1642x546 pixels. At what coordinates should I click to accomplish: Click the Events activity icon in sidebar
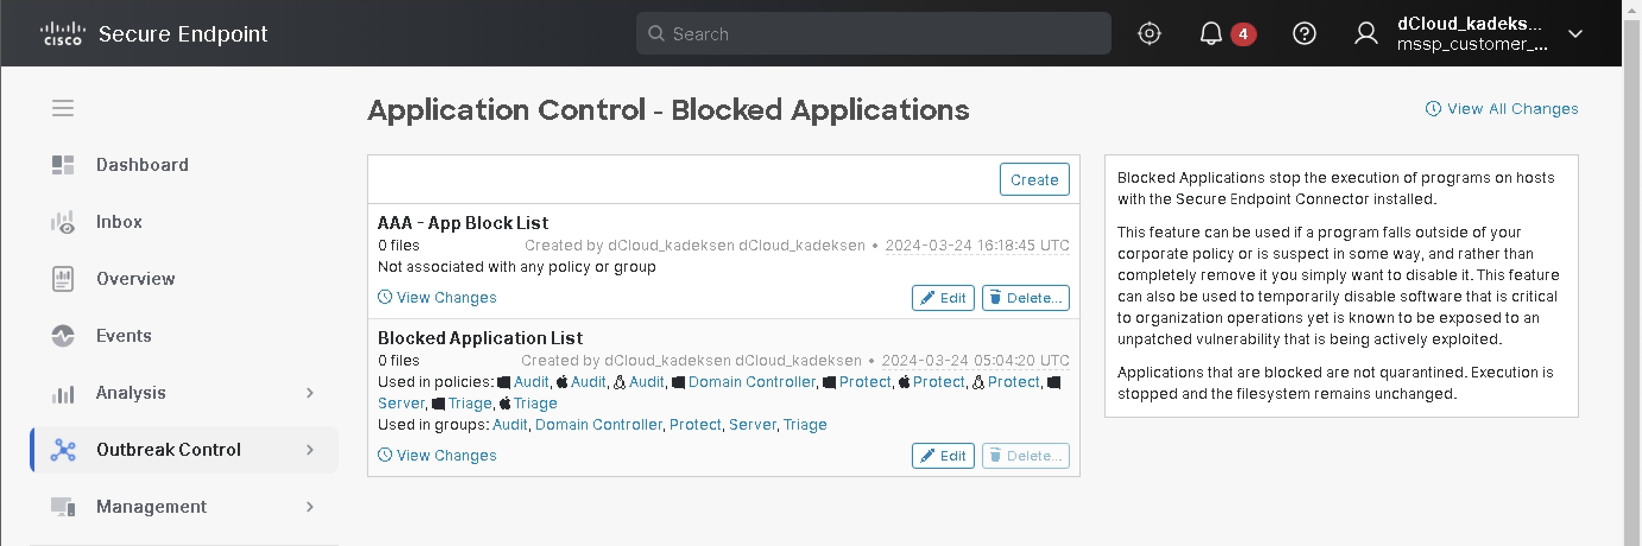tap(62, 336)
